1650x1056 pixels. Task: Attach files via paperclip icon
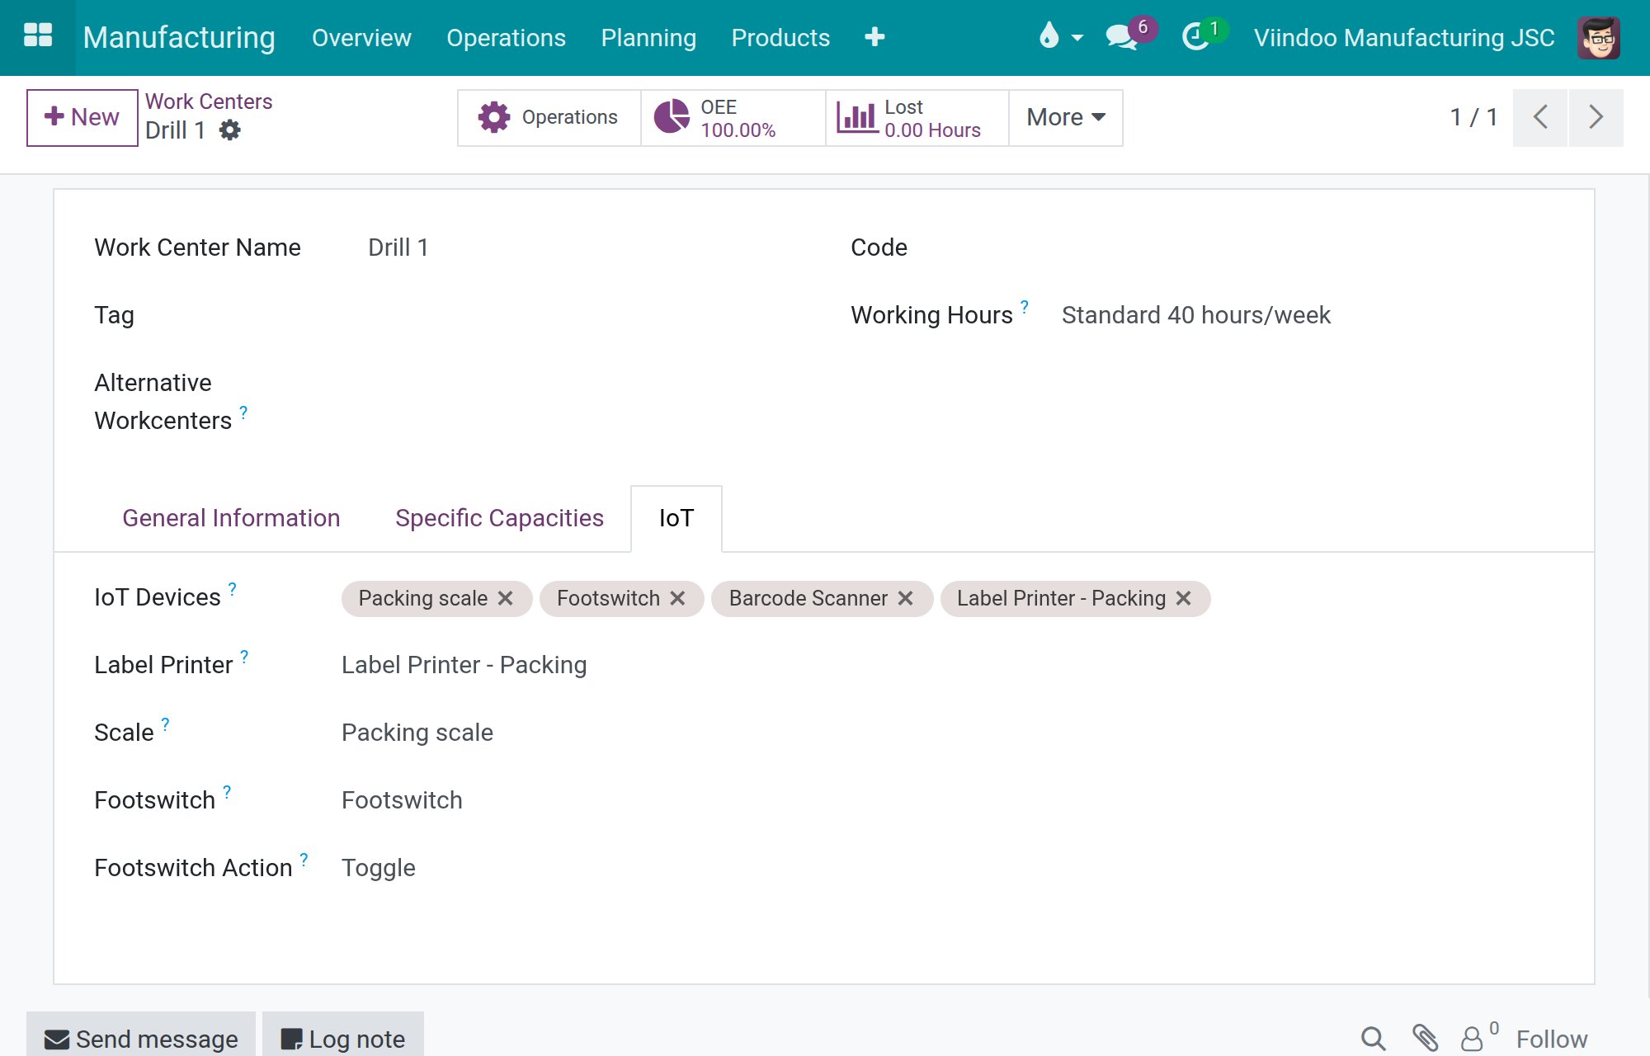[1426, 1039]
